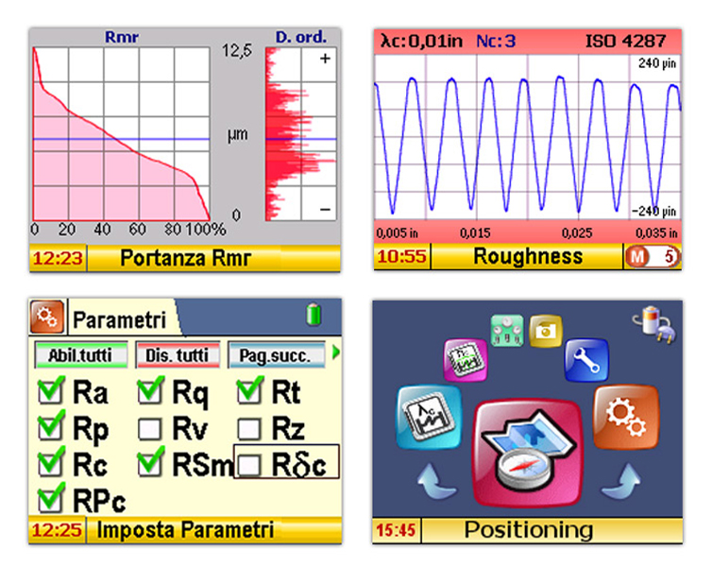
Task: Open the orange gears settings icon
Action: [x=625, y=416]
